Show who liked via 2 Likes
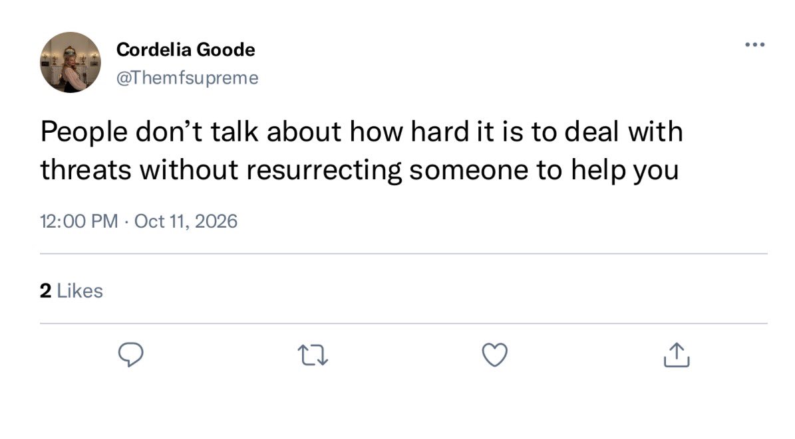The image size is (795, 439). [x=71, y=291]
